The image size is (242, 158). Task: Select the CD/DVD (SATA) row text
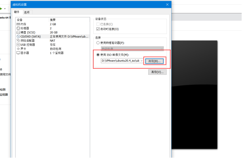pos(30,36)
